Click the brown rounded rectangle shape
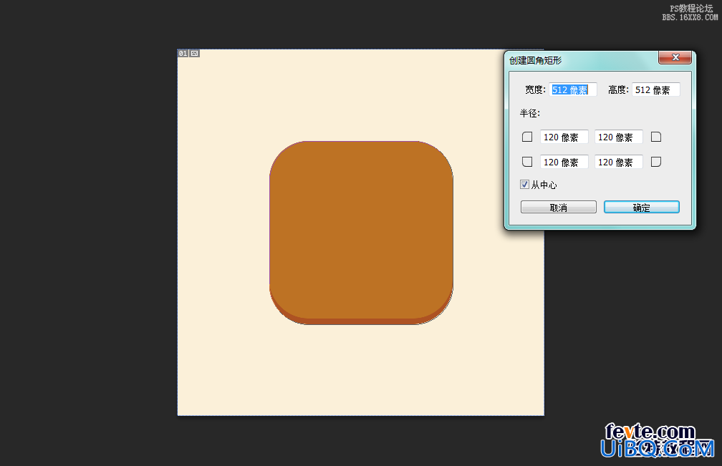 (x=361, y=233)
